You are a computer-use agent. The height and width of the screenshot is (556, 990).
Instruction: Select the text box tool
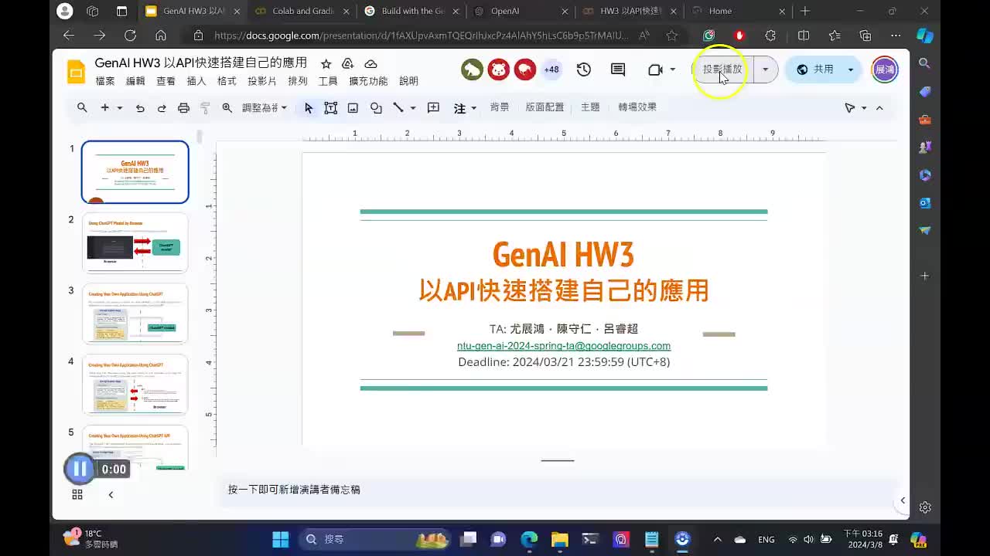pos(331,108)
